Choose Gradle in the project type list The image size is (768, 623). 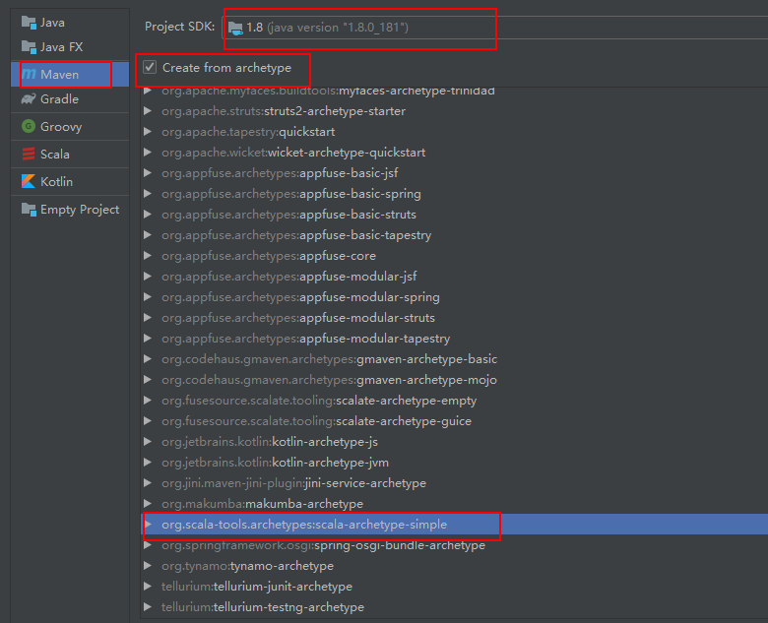(x=70, y=99)
